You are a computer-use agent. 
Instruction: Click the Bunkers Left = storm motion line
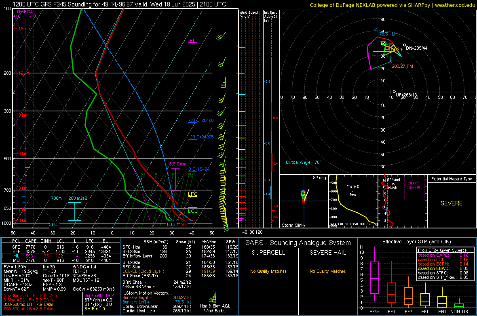[x=157, y=302]
